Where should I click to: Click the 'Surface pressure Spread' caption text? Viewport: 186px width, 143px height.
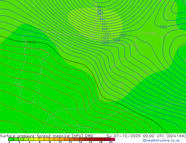pos(25,136)
